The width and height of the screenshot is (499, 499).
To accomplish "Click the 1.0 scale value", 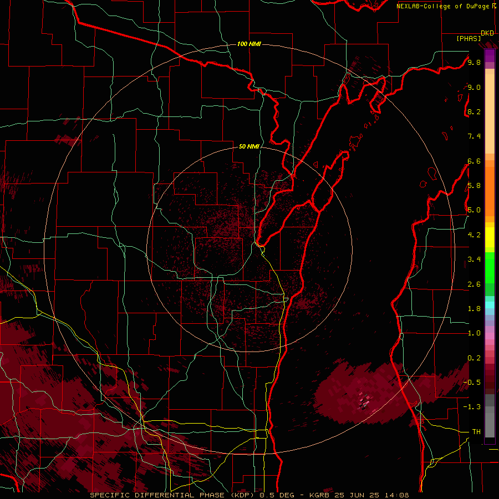I will tap(474, 334).
